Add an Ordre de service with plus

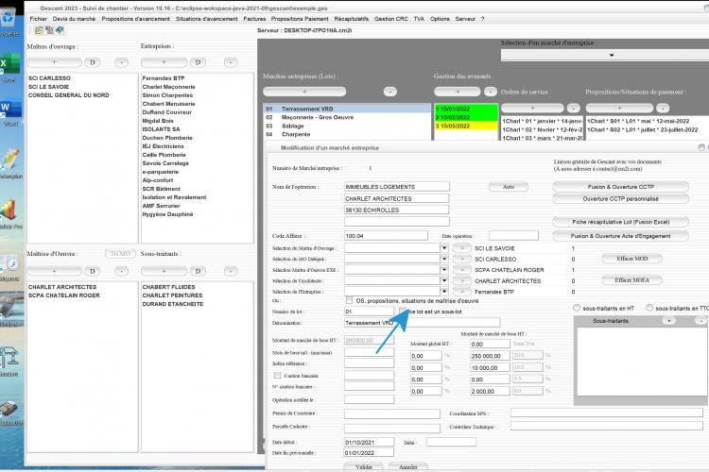point(532,109)
